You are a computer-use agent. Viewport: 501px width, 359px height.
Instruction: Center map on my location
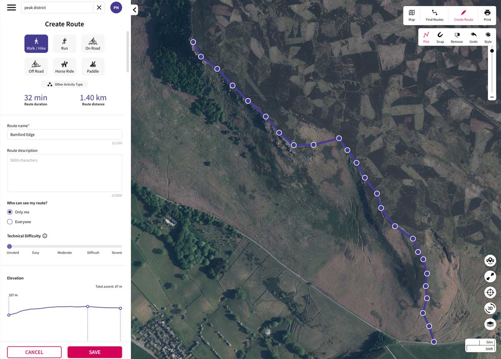point(490,292)
